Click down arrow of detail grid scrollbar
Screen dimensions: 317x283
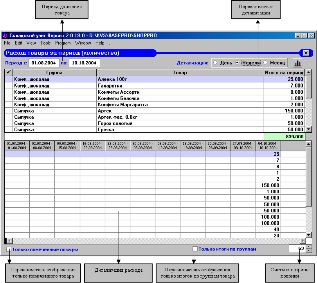pos(309,235)
